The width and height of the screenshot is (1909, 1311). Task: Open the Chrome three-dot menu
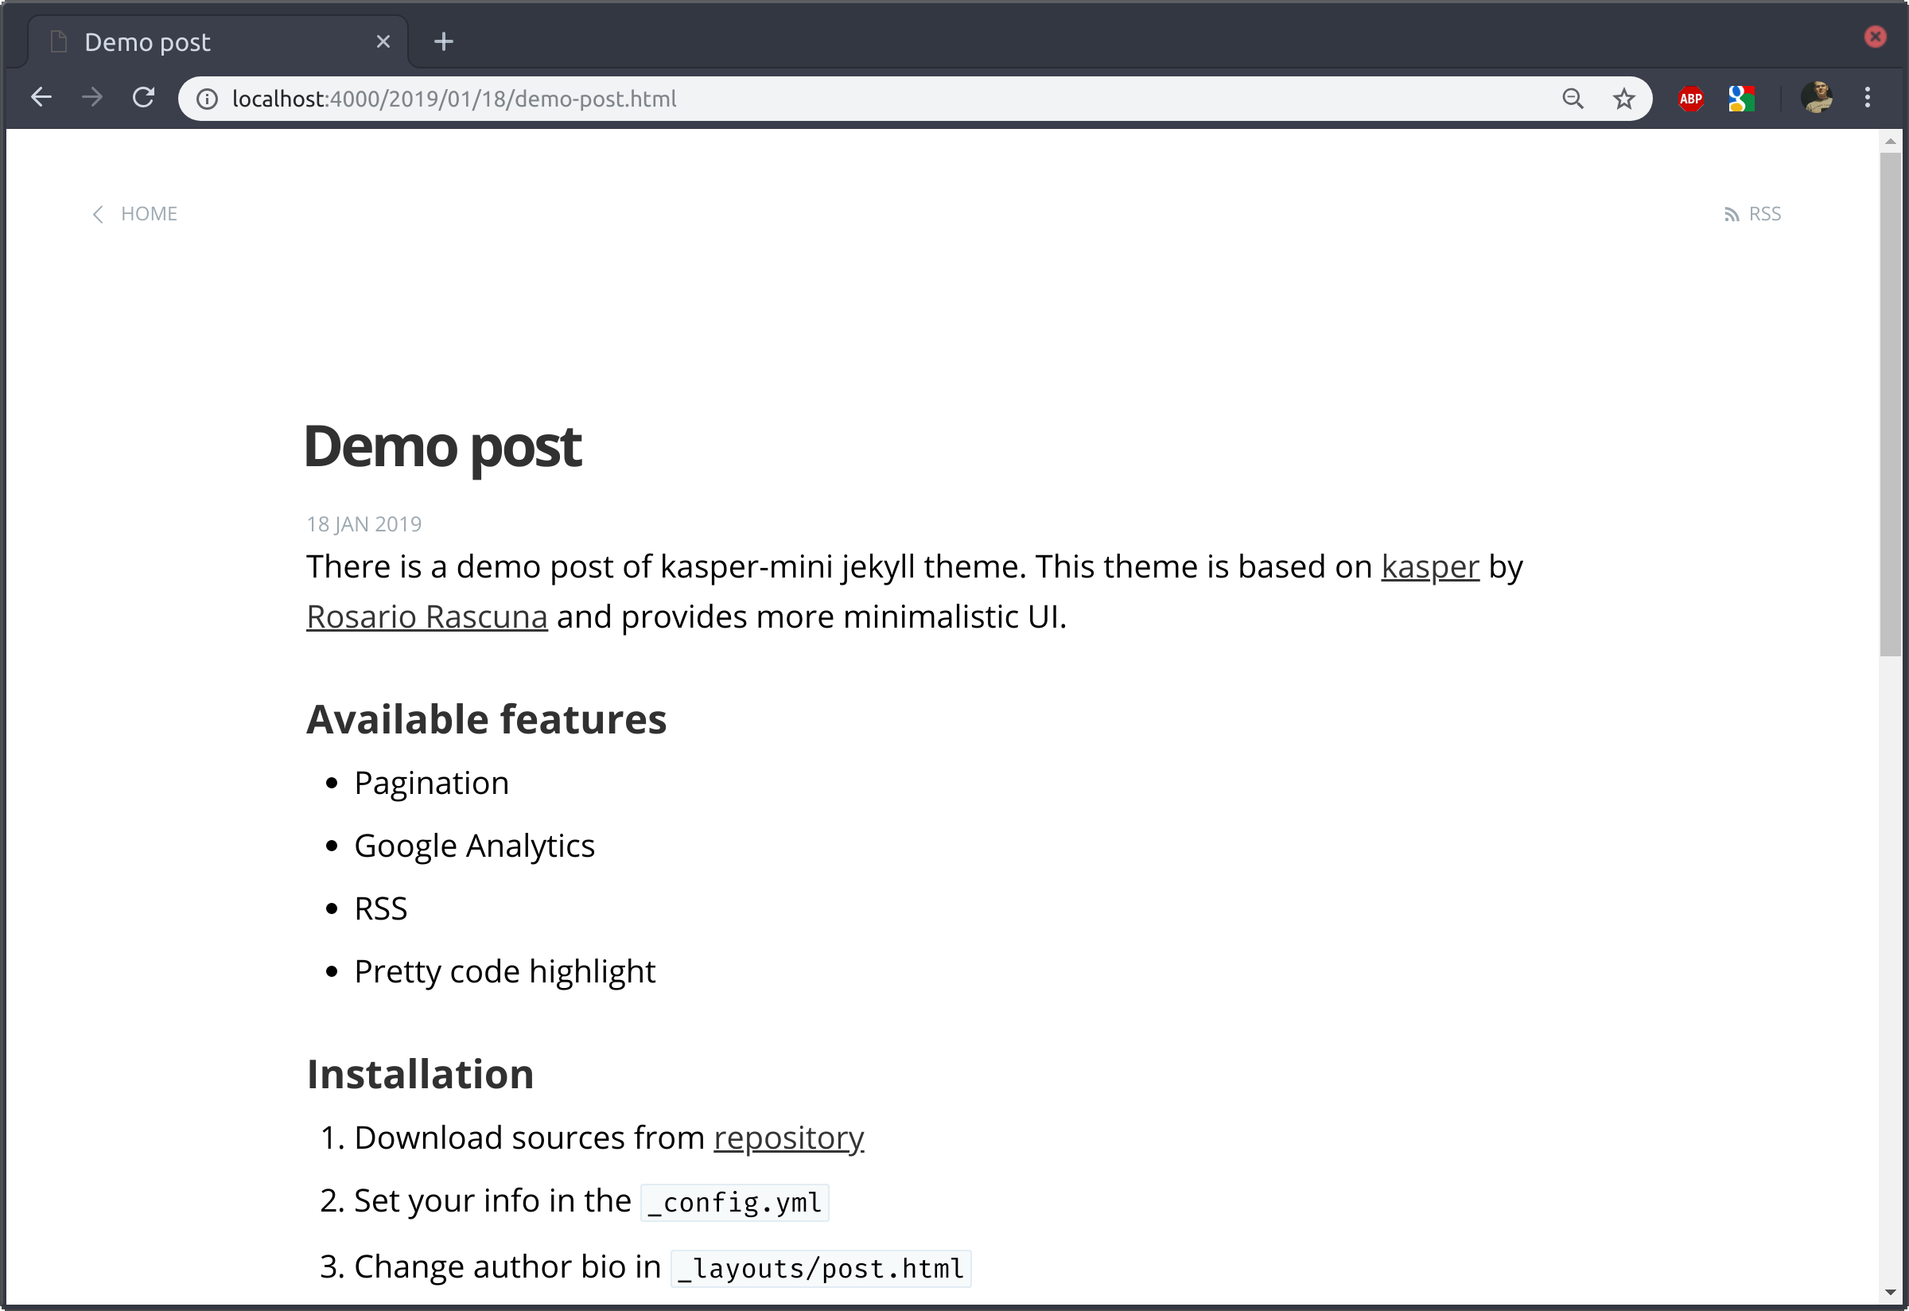pos(1867,98)
